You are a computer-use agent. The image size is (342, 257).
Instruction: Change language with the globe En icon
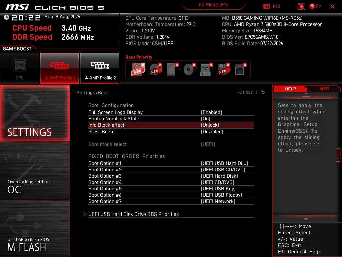click(x=315, y=6)
